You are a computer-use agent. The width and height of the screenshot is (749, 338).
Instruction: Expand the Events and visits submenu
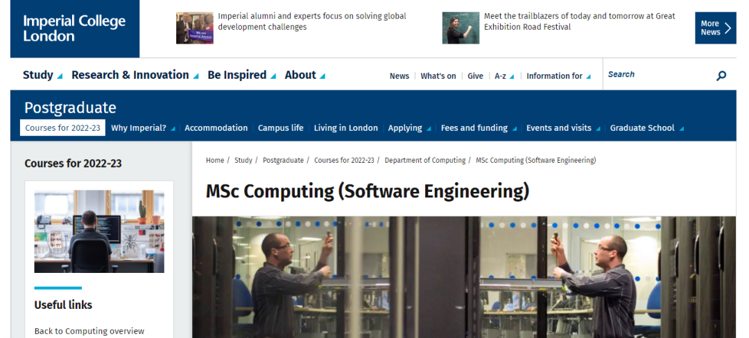pyautogui.click(x=563, y=127)
